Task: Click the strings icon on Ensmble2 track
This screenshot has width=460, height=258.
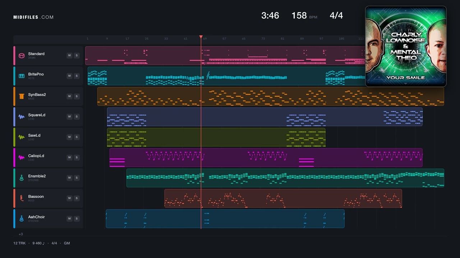Action: tap(22, 178)
